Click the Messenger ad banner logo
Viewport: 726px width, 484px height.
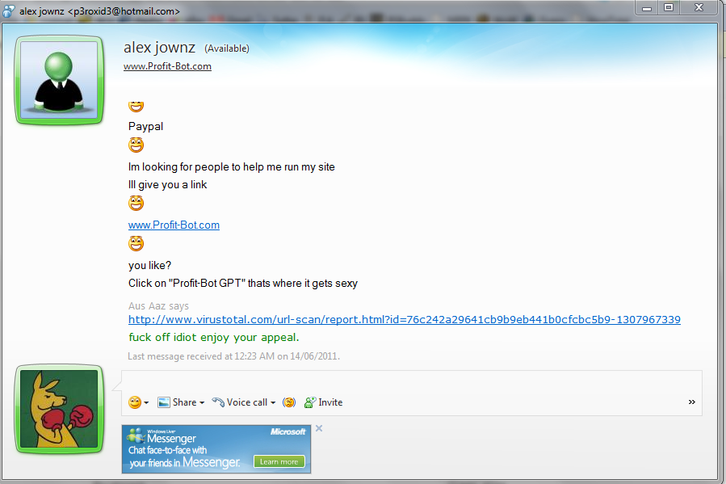(137, 436)
